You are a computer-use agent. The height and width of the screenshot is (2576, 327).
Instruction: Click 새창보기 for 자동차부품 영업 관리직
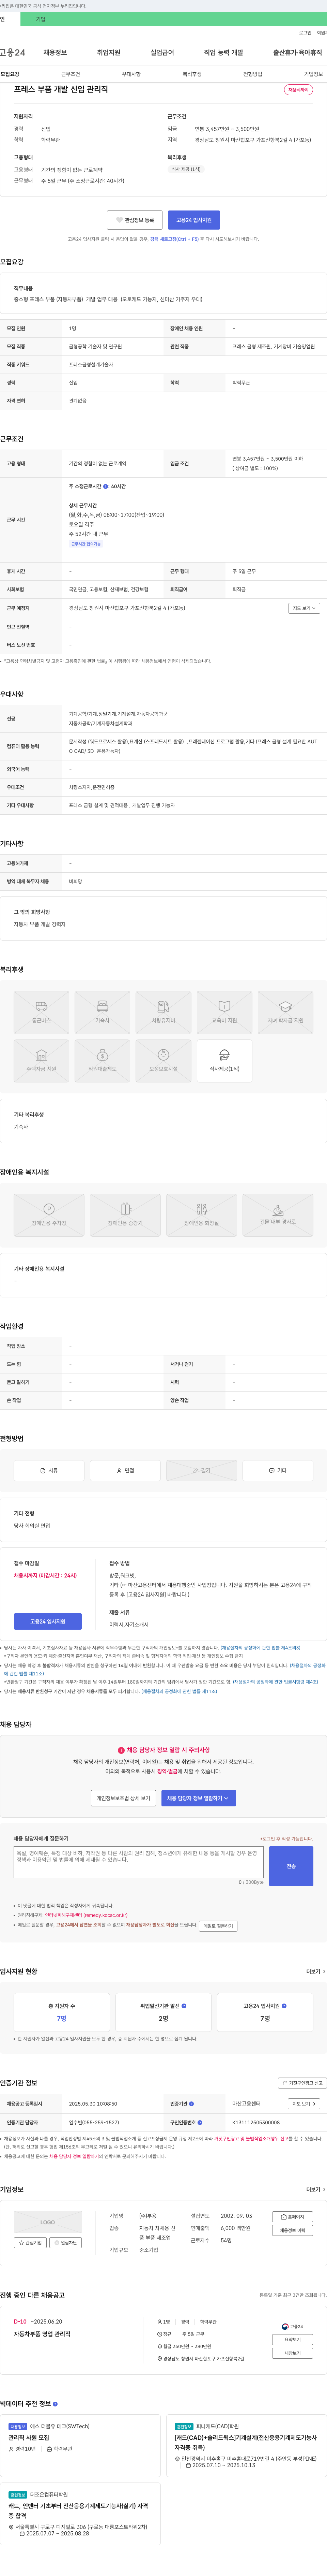click(x=292, y=2353)
